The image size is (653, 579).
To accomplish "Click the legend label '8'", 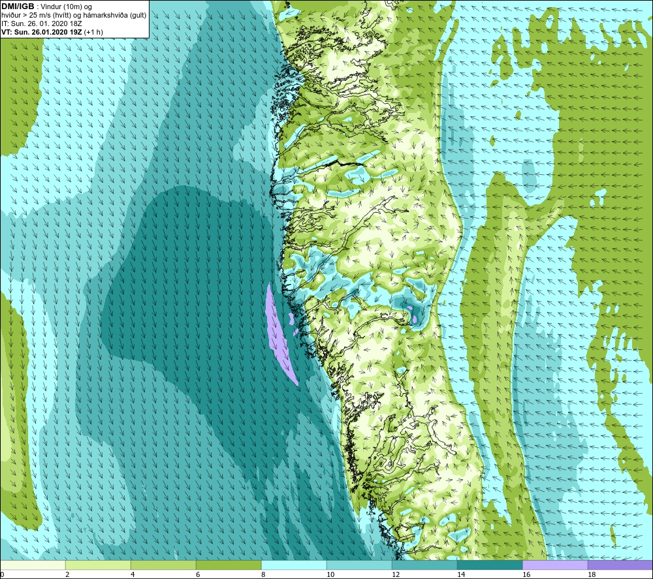I will (x=263, y=574).
